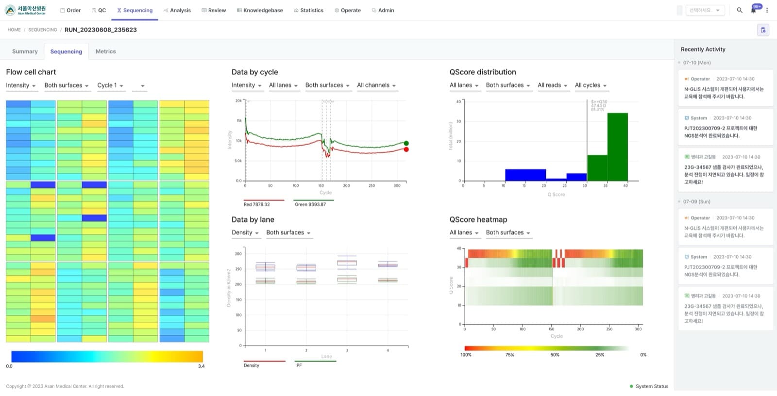Image resolution: width=777 pixels, height=396 pixels.
Task: Open Knowledgebase in the top navigation
Action: coord(260,10)
